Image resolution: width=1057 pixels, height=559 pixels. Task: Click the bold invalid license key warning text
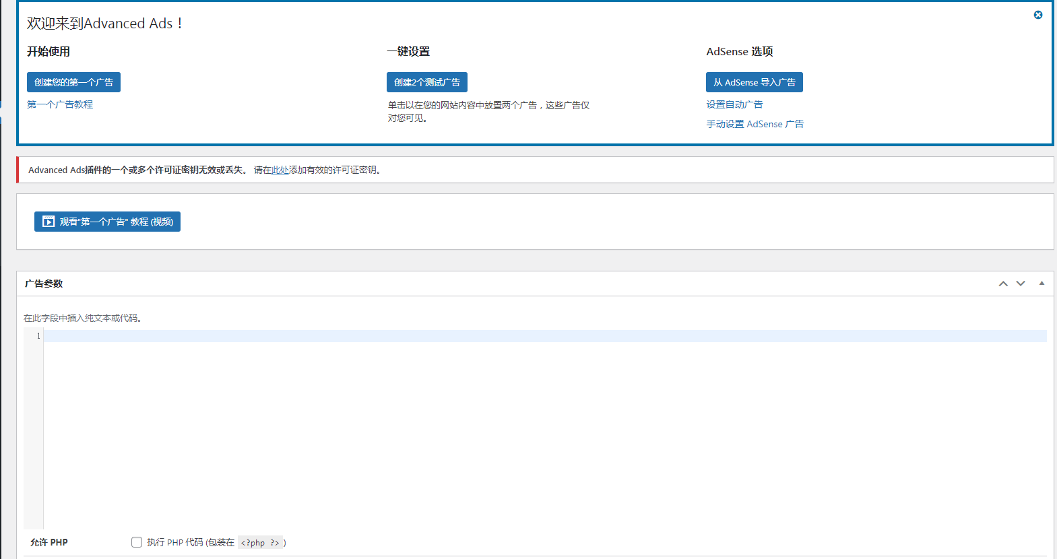tap(165, 170)
